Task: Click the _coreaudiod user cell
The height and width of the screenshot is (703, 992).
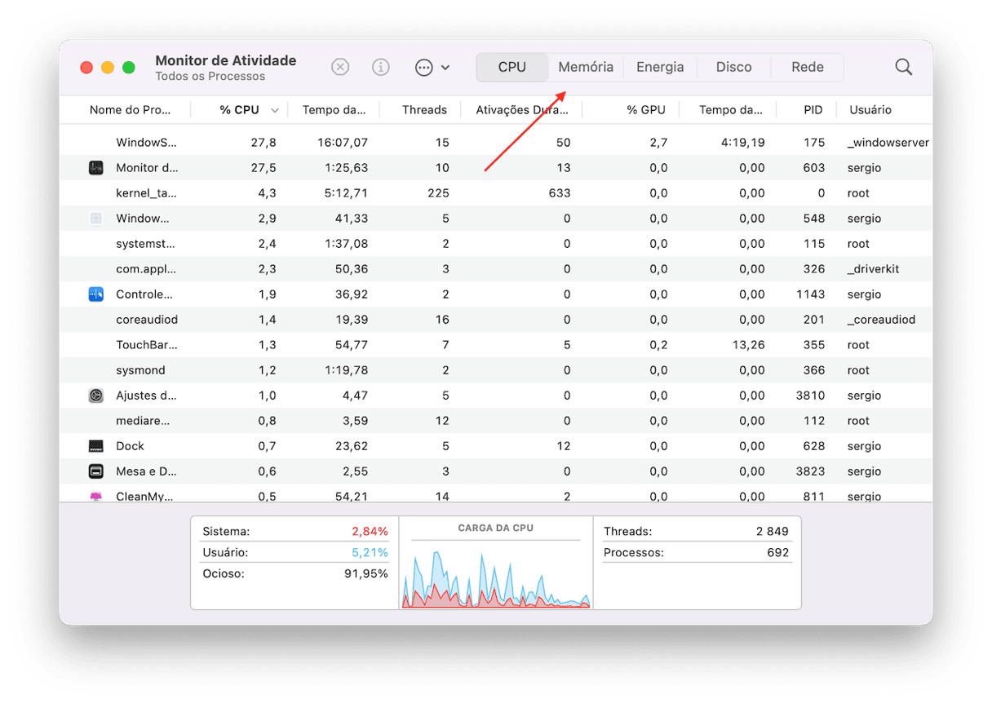Action: [x=881, y=320]
